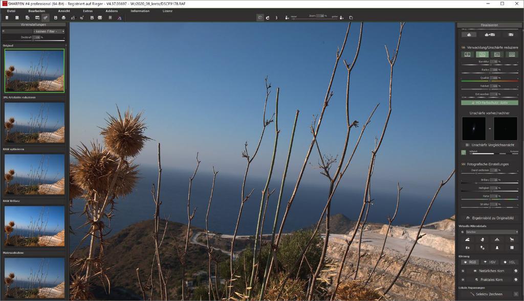Toggle HD-Farbschutz Aktiv
The height and width of the screenshot is (301, 524).
point(490,103)
